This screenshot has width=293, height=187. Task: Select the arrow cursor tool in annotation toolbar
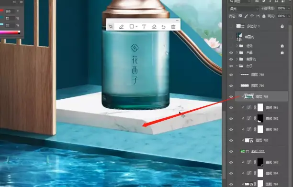pyautogui.click(x=111, y=27)
